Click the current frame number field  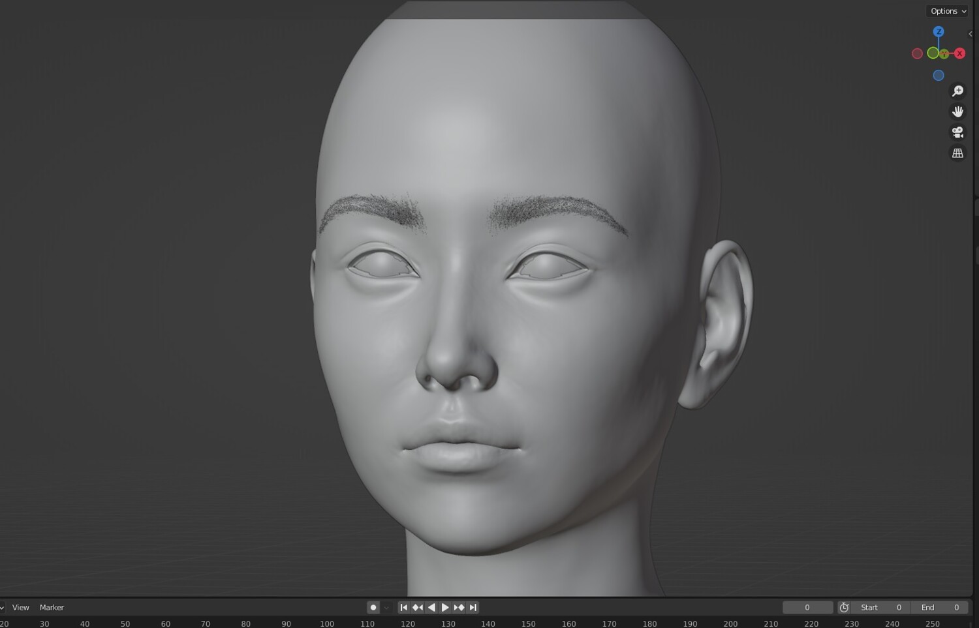(807, 608)
